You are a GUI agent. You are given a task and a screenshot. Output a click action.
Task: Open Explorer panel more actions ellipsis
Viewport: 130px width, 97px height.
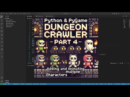pos(24,16)
